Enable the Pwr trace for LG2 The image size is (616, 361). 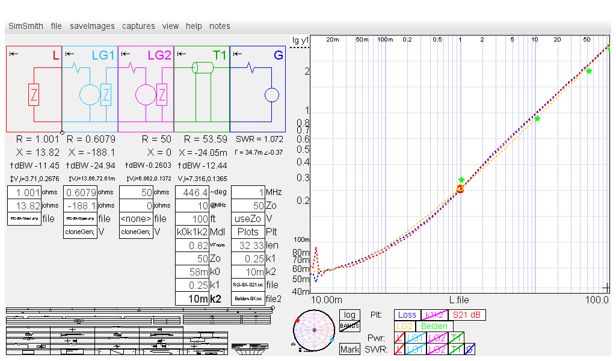click(x=437, y=338)
